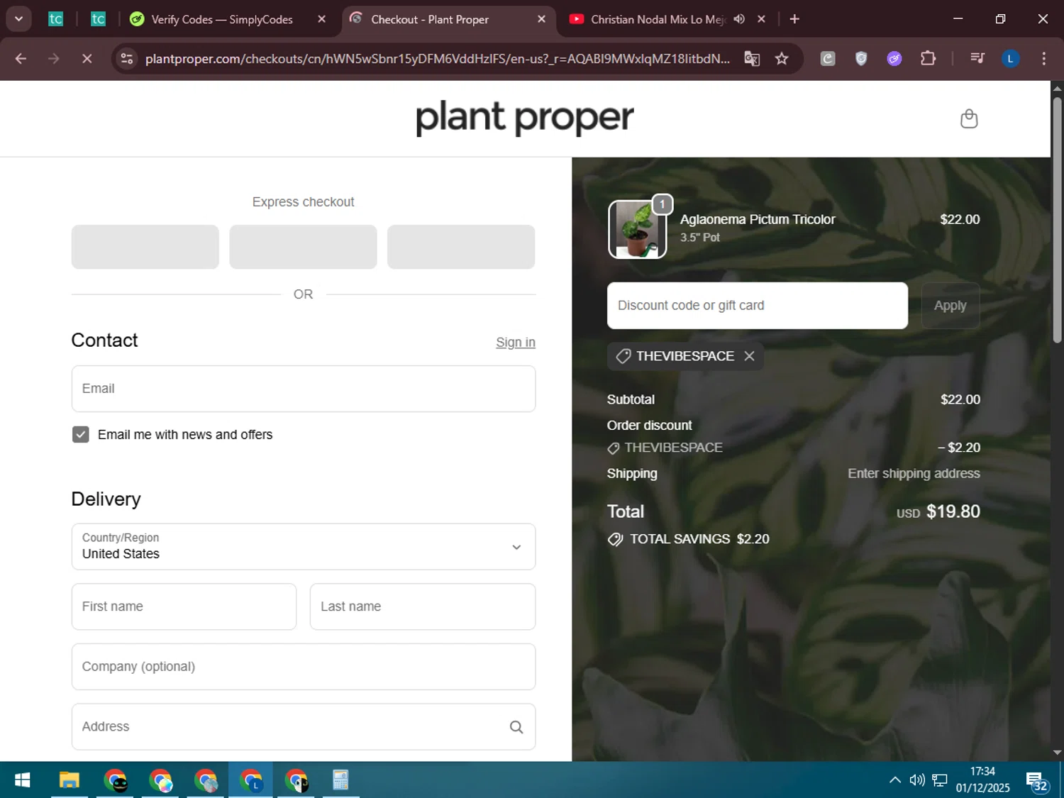Screen dimensions: 1064x798
Task: Click the address search magnifier icon
Action: 516,727
